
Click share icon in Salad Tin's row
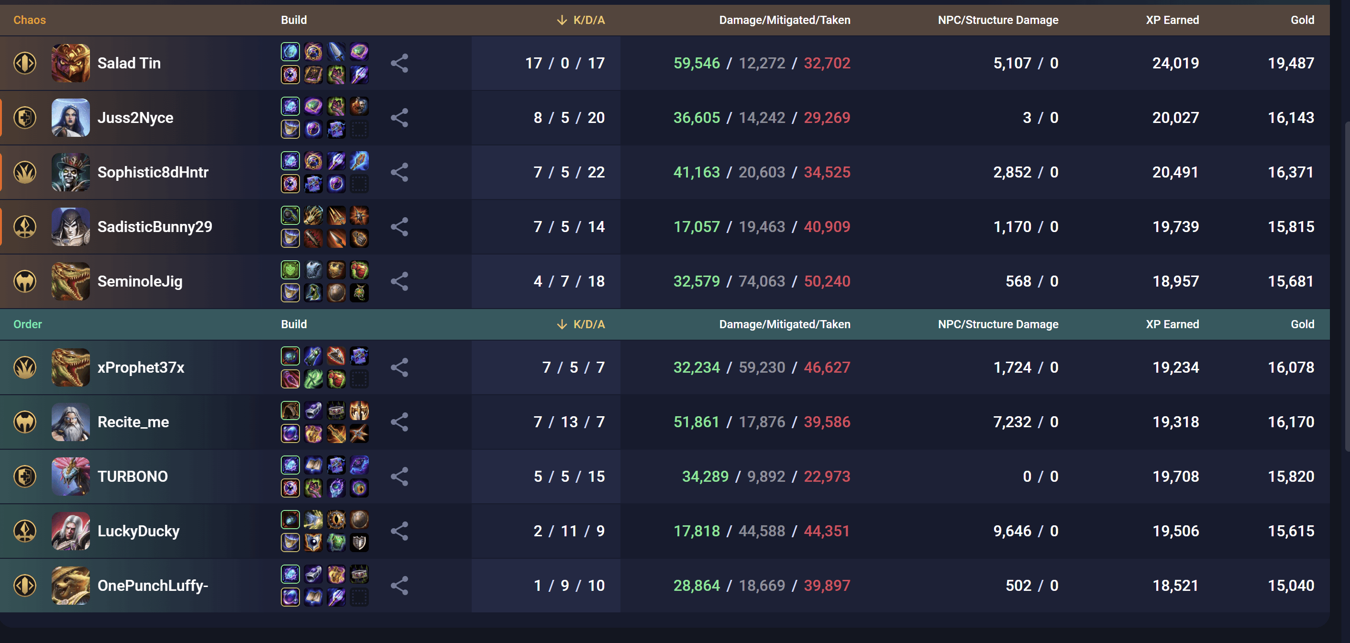point(399,64)
